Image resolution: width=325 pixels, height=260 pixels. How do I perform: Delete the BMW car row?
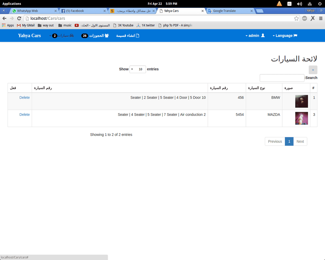pyautogui.click(x=25, y=97)
